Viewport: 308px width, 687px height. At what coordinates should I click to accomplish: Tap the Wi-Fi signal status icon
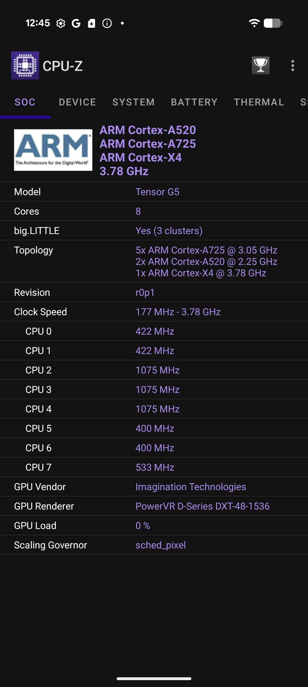click(254, 23)
